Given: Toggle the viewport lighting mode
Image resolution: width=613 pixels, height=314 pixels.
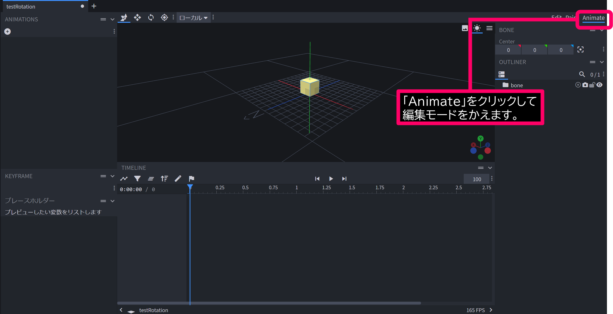Looking at the screenshot, I should (477, 28).
